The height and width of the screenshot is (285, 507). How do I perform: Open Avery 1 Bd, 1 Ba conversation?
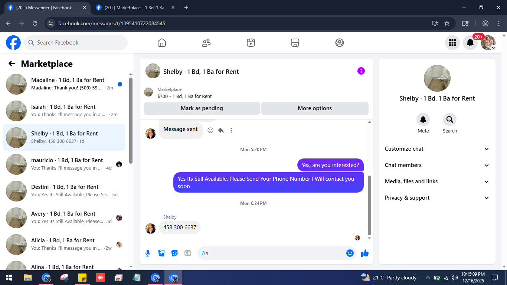64,218
